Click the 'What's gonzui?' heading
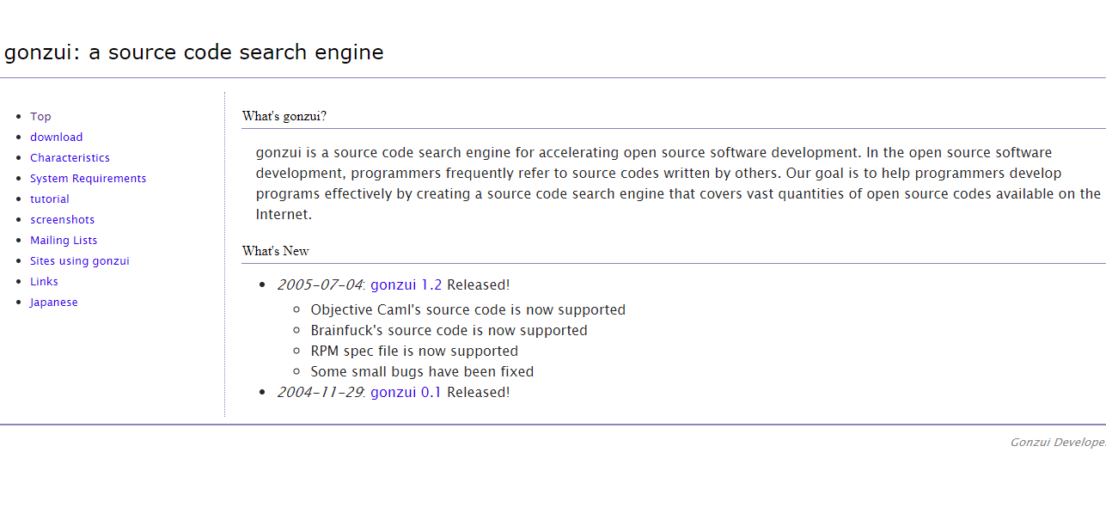Screen dimensions: 1106x532 284,116
